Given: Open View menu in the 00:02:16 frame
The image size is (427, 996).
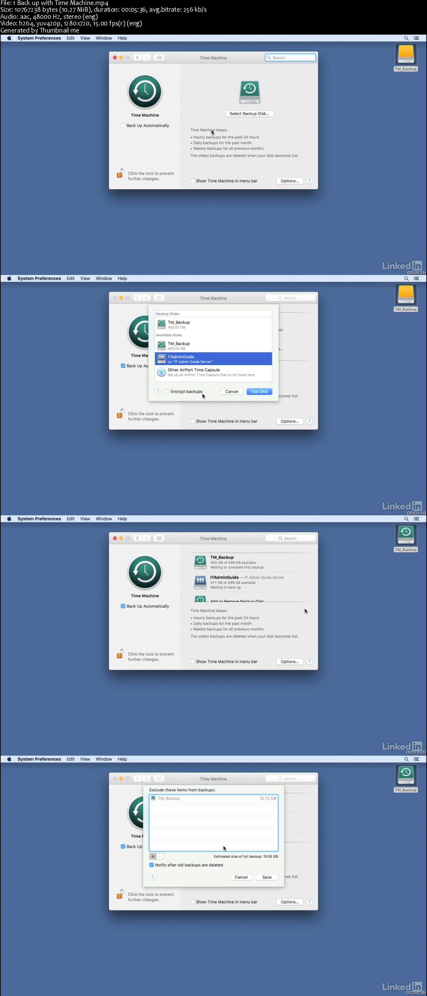Looking at the screenshot, I should click(x=85, y=278).
